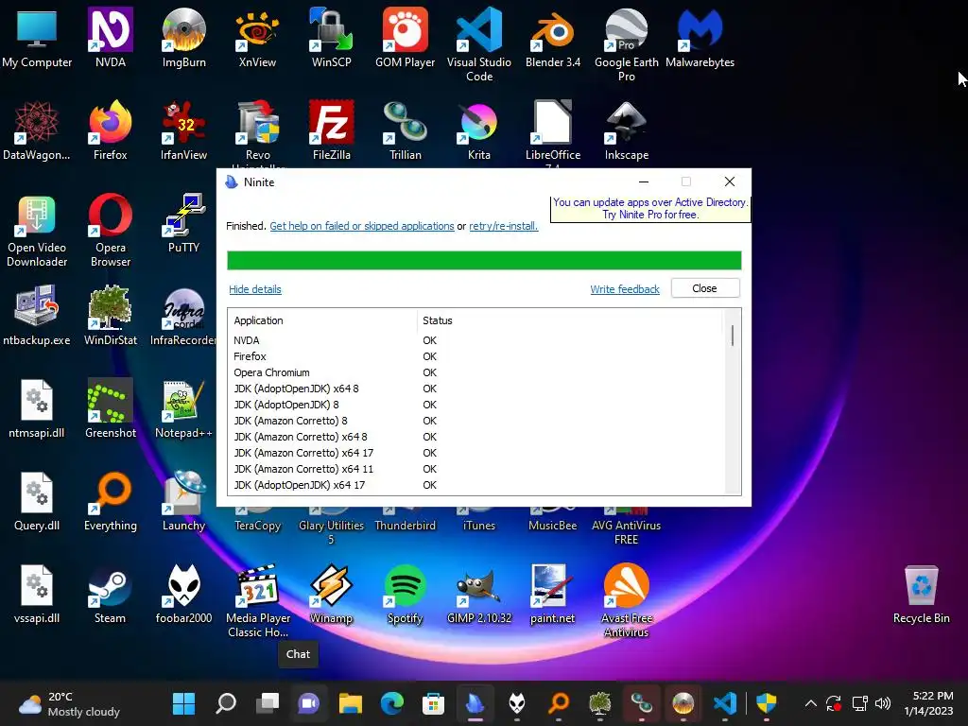Select the Recycle Bin icon
Image resolution: width=968 pixels, height=726 pixels.
(x=921, y=594)
